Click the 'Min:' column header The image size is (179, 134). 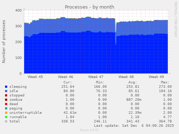[x=100, y=82]
